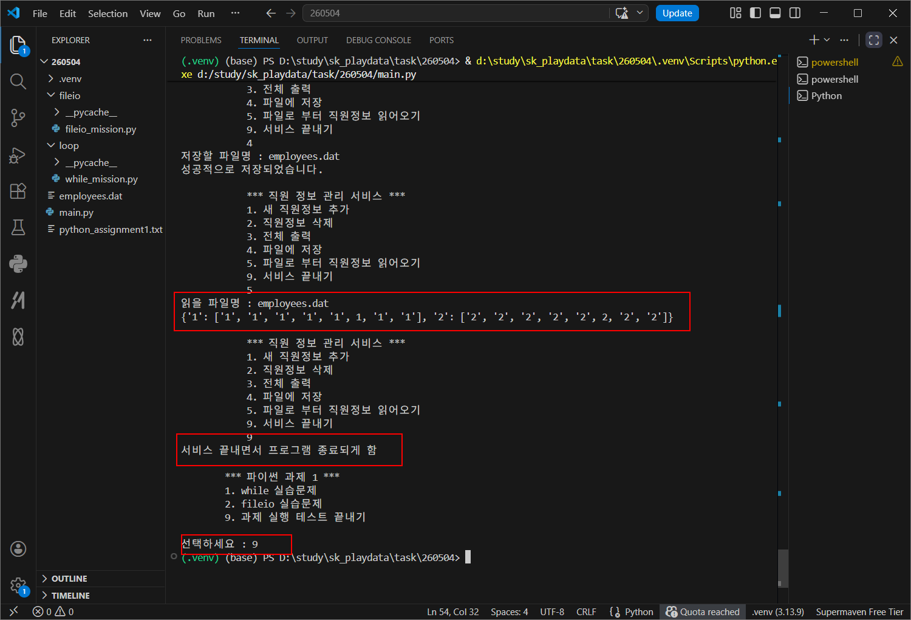This screenshot has height=620, width=911.
Task: Select the second powershell terminal
Action: click(835, 79)
